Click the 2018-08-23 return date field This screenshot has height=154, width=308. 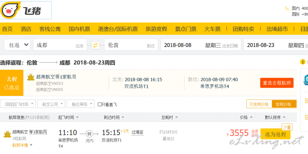point(276,45)
